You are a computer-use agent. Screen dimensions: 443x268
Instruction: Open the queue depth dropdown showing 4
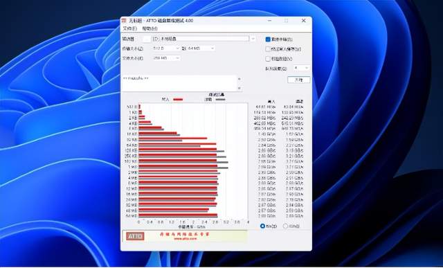pyautogui.click(x=302, y=68)
